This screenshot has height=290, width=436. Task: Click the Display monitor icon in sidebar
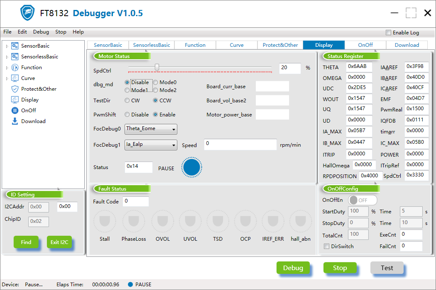15,99
